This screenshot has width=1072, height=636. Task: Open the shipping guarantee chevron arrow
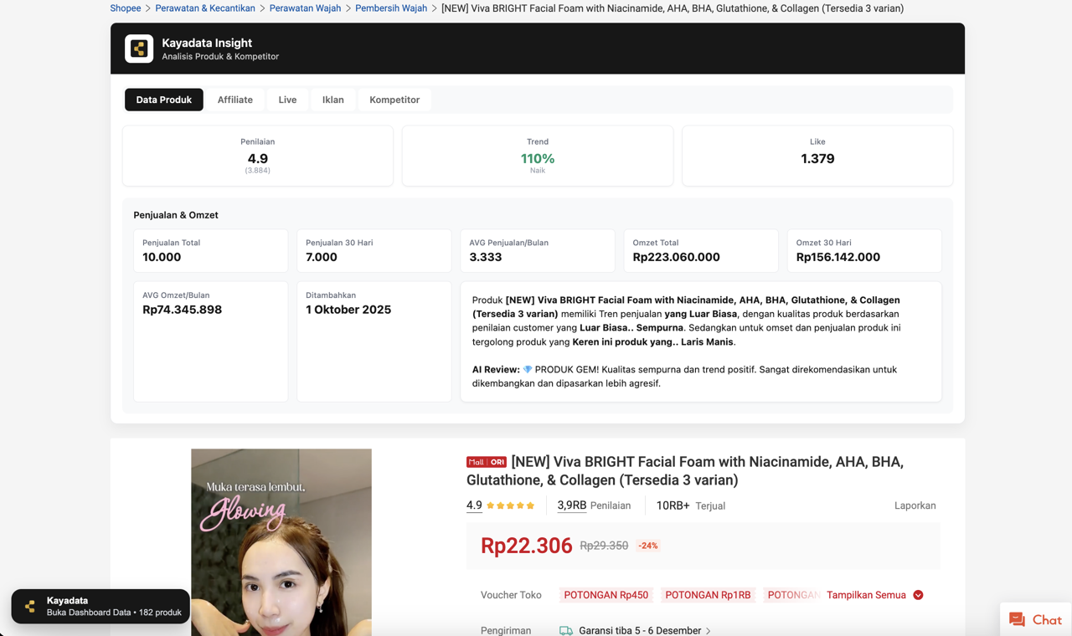click(709, 631)
